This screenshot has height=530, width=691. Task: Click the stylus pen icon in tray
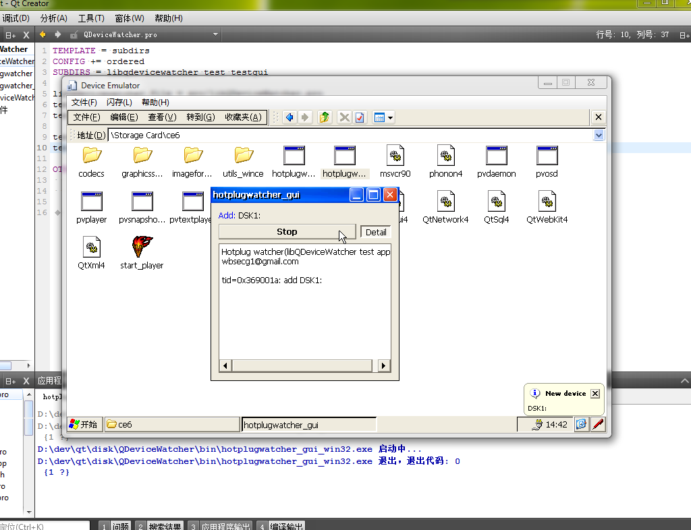(598, 424)
